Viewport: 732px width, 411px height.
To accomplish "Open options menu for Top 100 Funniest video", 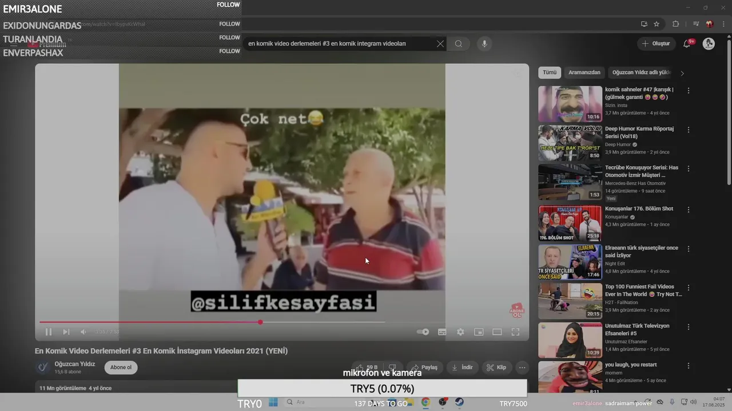I will click(x=689, y=288).
